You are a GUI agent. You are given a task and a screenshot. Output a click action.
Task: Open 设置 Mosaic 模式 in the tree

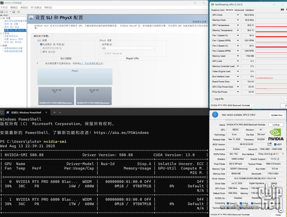(13, 39)
